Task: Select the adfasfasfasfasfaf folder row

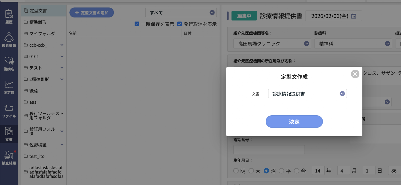Action: click(44, 172)
